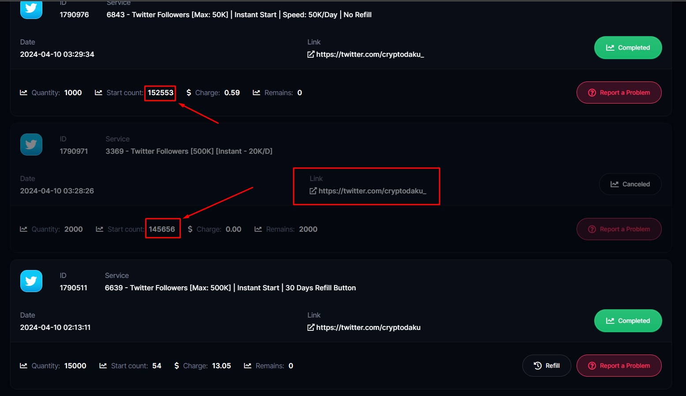Report a Problem for order 1790511
This screenshot has height=396, width=686.
click(x=619, y=366)
